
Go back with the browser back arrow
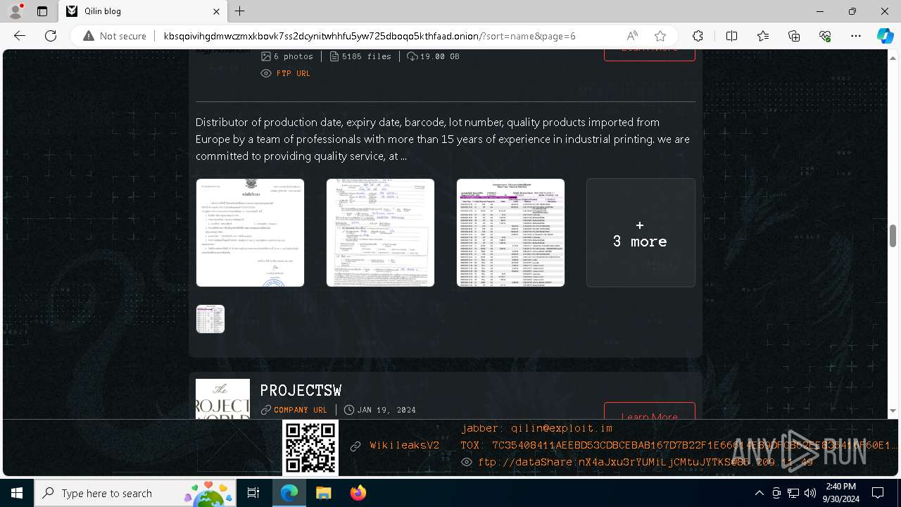(x=20, y=36)
